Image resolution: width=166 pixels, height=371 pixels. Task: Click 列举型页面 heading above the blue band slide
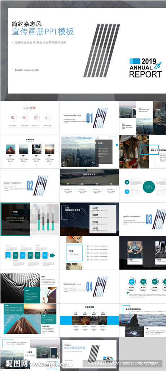coord(89,307)
